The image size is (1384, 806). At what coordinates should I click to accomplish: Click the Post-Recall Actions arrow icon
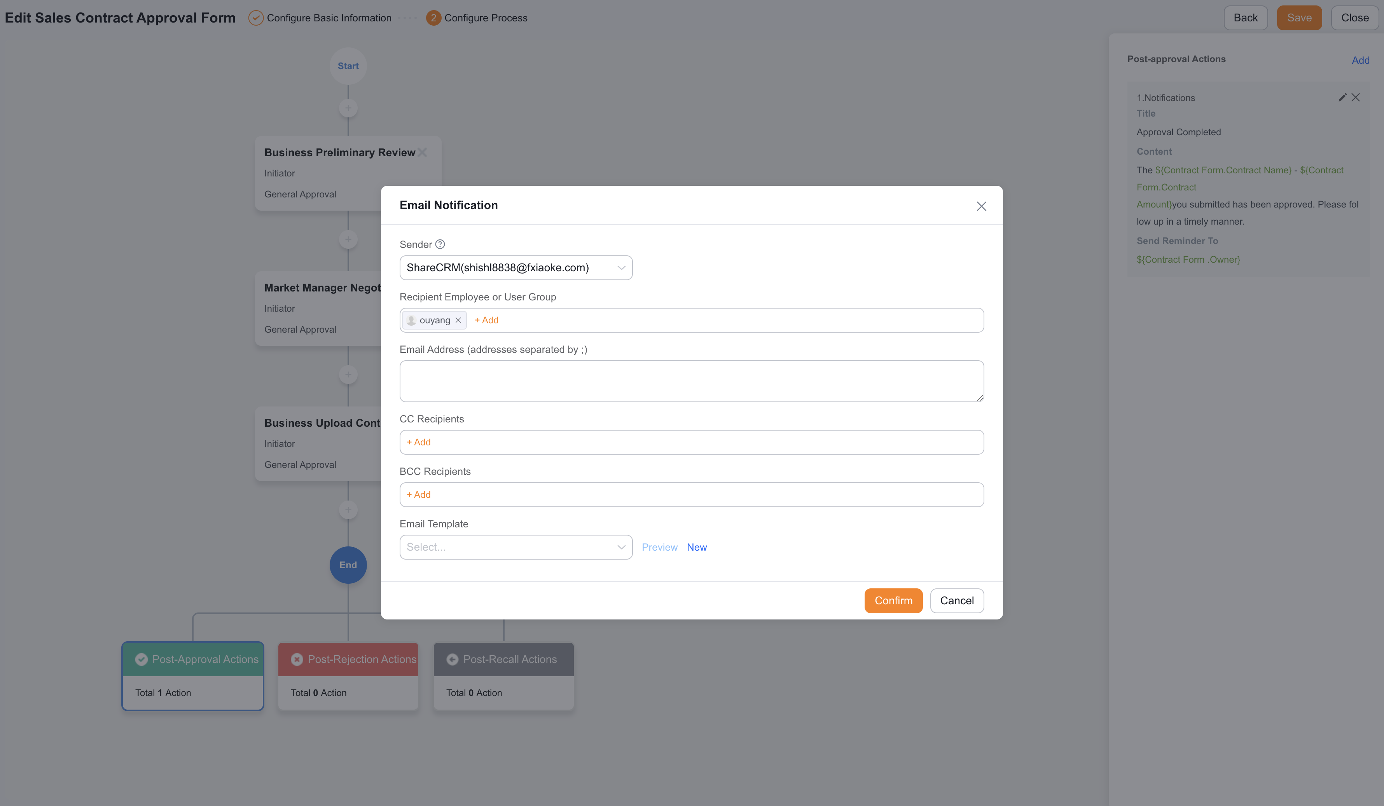click(x=452, y=659)
